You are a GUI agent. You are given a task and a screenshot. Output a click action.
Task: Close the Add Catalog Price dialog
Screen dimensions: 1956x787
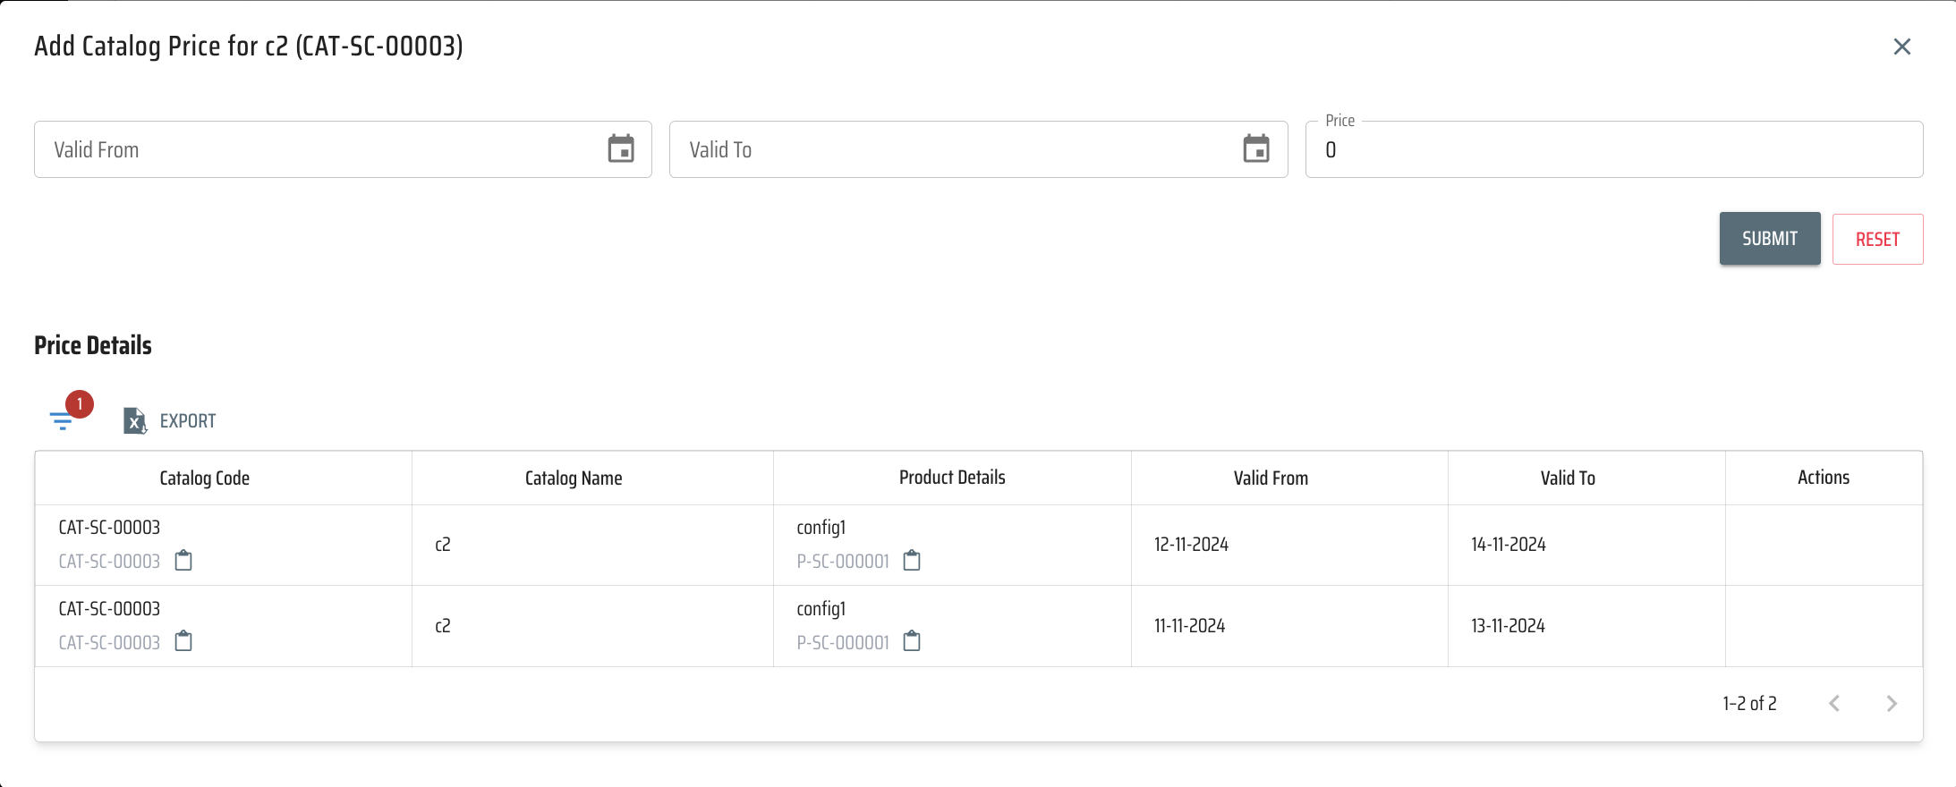[x=1901, y=47]
